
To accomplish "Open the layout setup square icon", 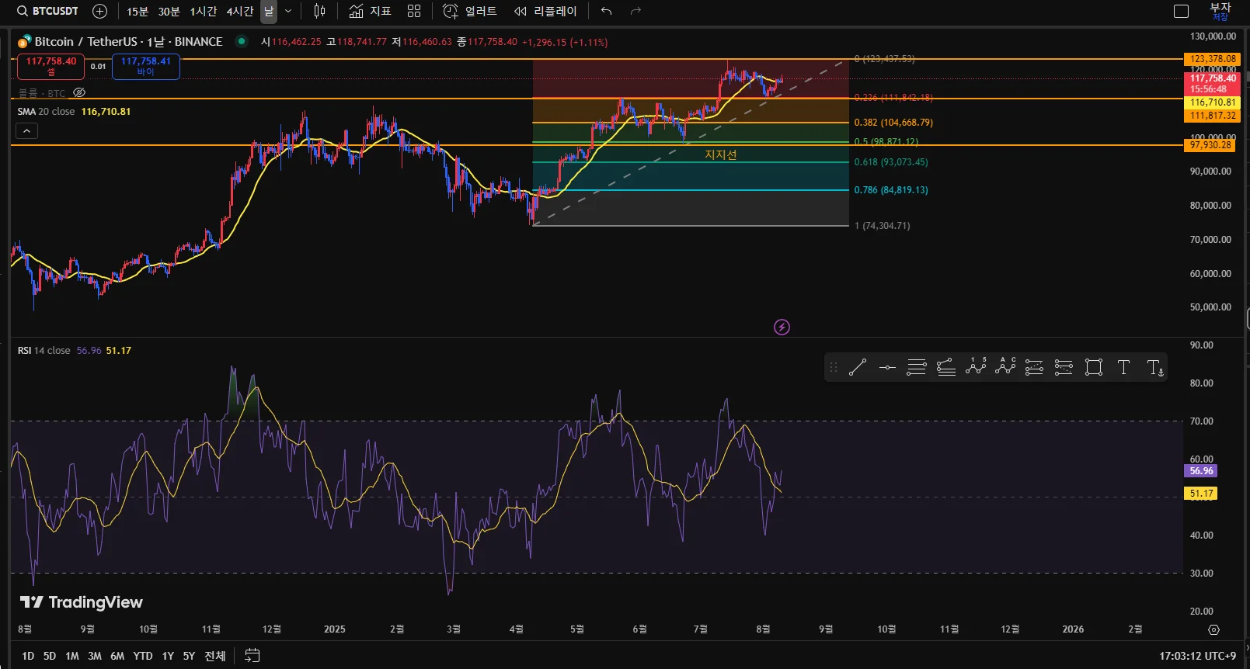I will pyautogui.click(x=1181, y=11).
